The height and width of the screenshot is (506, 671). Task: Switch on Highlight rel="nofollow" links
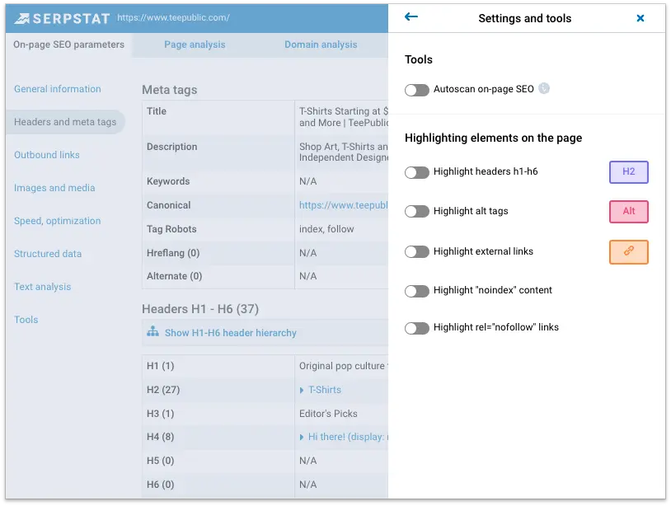point(417,328)
